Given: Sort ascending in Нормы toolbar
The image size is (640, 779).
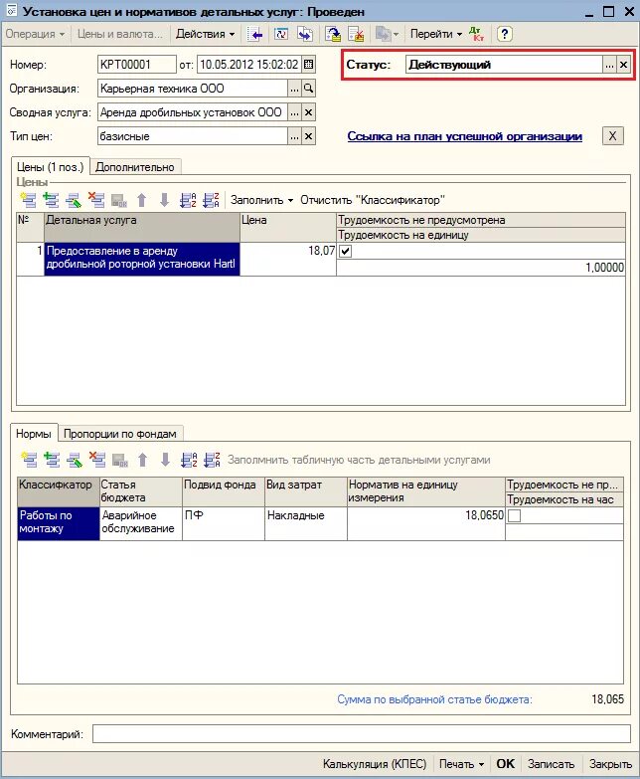Looking at the screenshot, I should (189, 460).
